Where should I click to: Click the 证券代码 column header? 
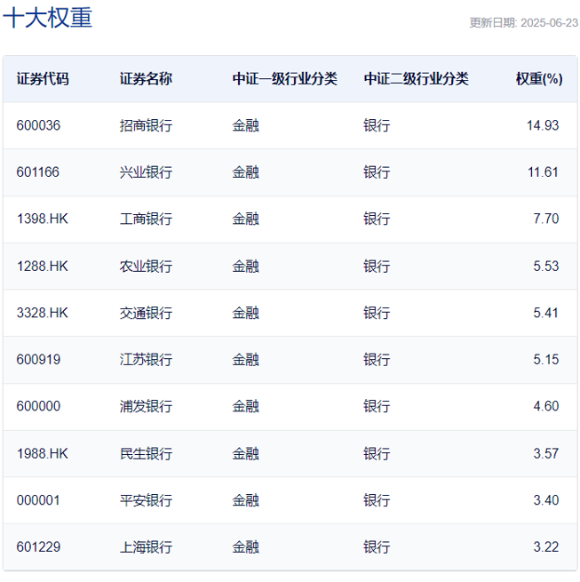[43, 79]
